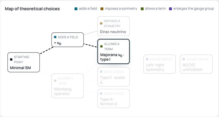
Task: Click the teal square icon in '+ νR' node
Action: pos(55,37)
